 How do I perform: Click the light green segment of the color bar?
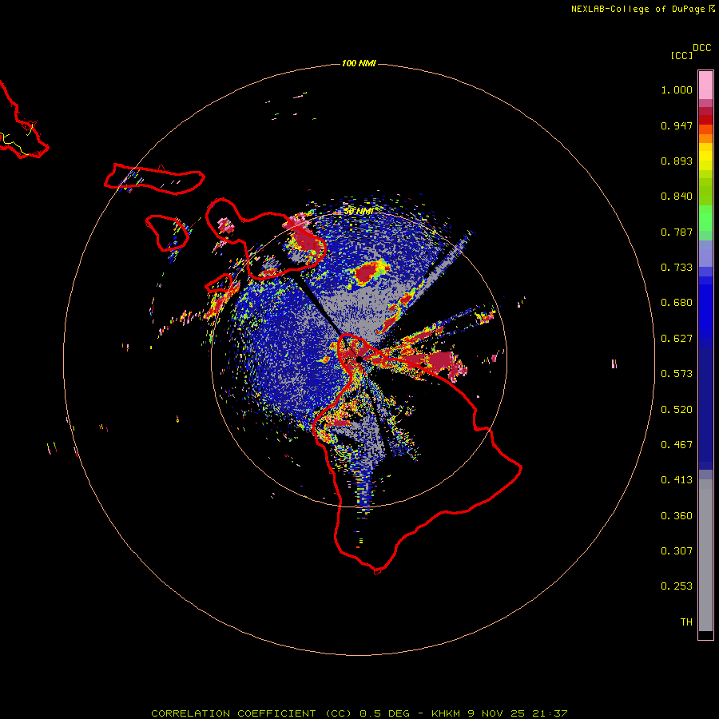[705, 217]
